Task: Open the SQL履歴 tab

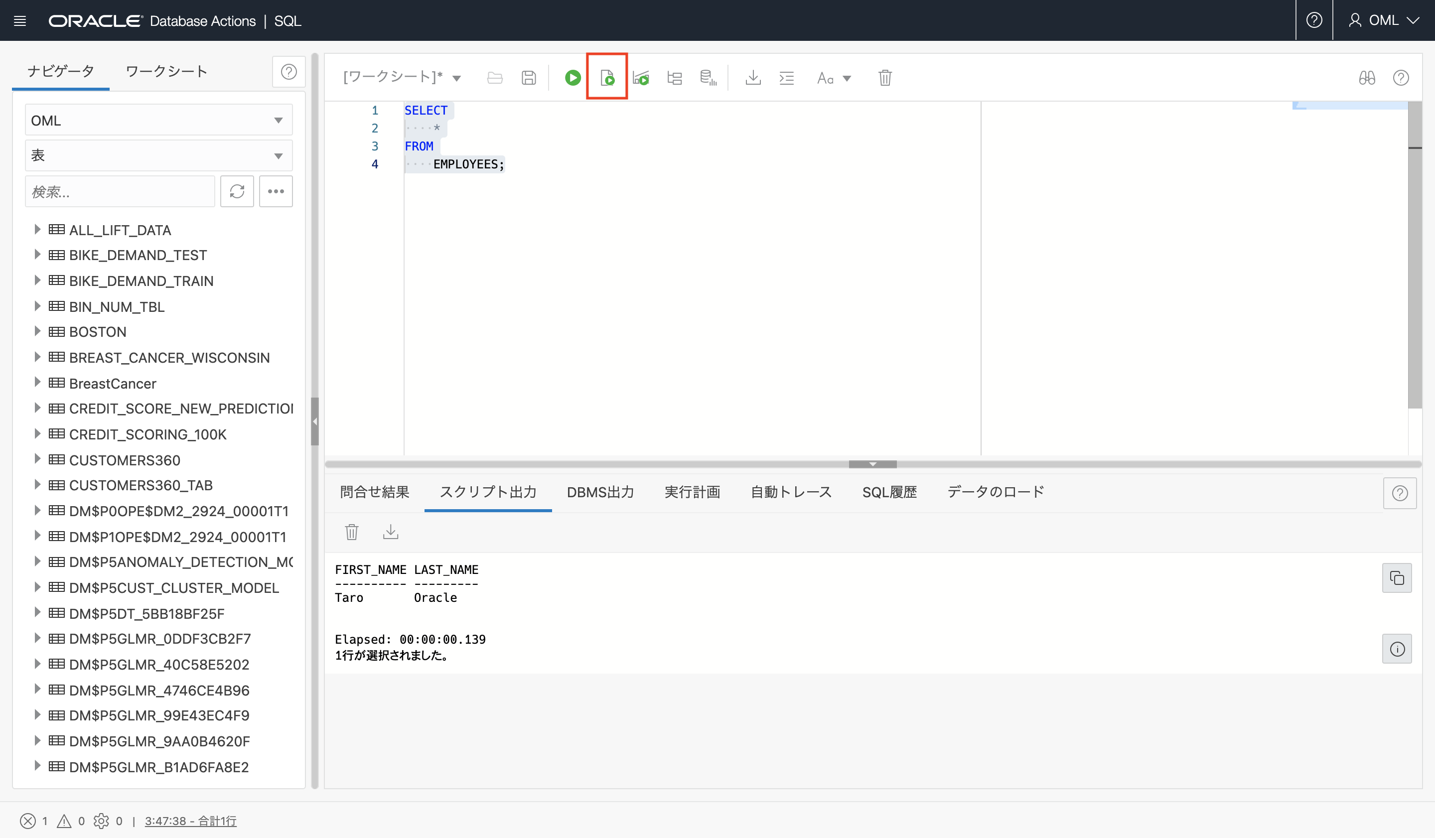Action: coord(889,492)
